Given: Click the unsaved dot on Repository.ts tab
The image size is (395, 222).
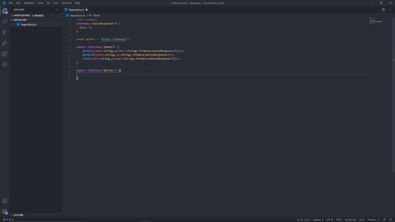Looking at the screenshot, I should (x=86, y=10).
